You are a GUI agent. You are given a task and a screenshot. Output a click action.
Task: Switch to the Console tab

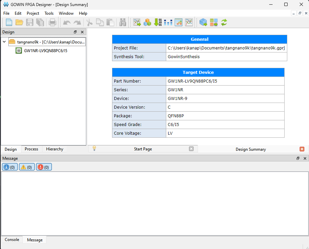tap(12, 240)
